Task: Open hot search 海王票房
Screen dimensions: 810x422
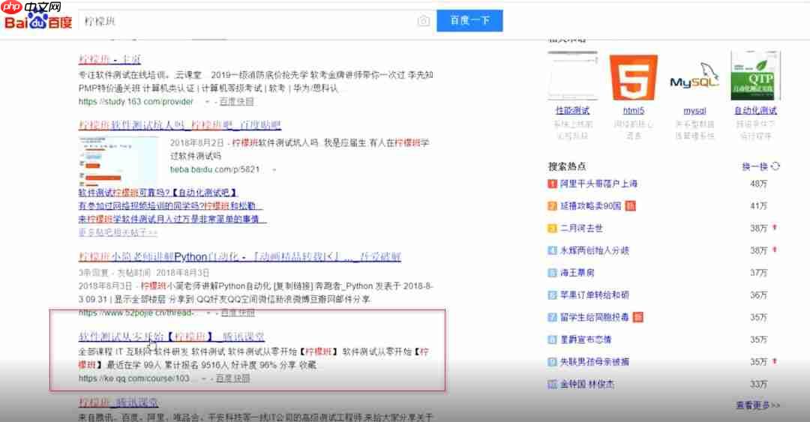Action: tap(577, 273)
